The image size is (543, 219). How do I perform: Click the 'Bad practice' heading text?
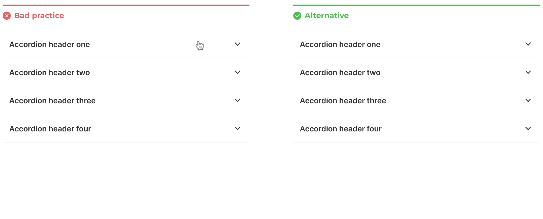[39, 16]
